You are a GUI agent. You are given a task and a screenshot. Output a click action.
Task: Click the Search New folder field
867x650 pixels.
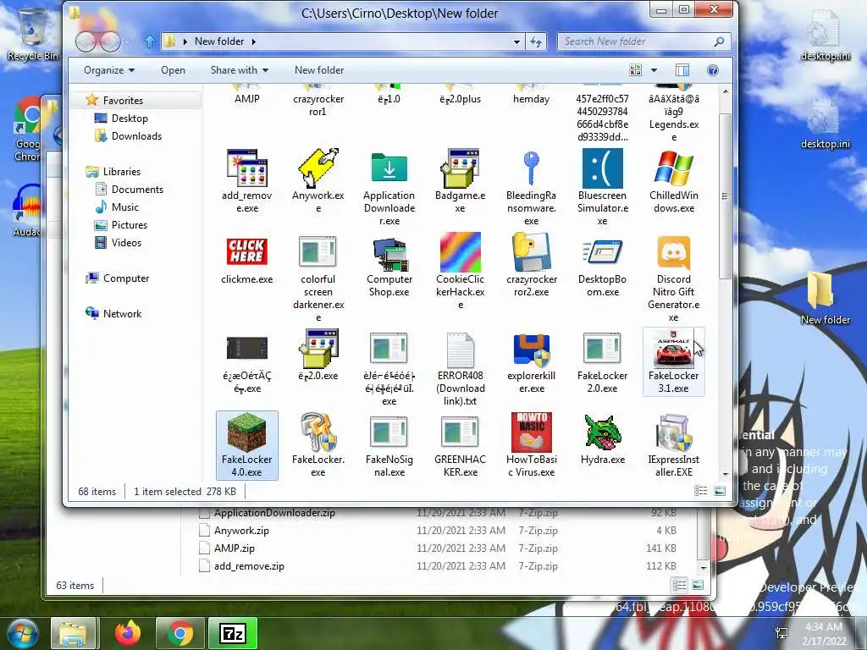pos(643,41)
